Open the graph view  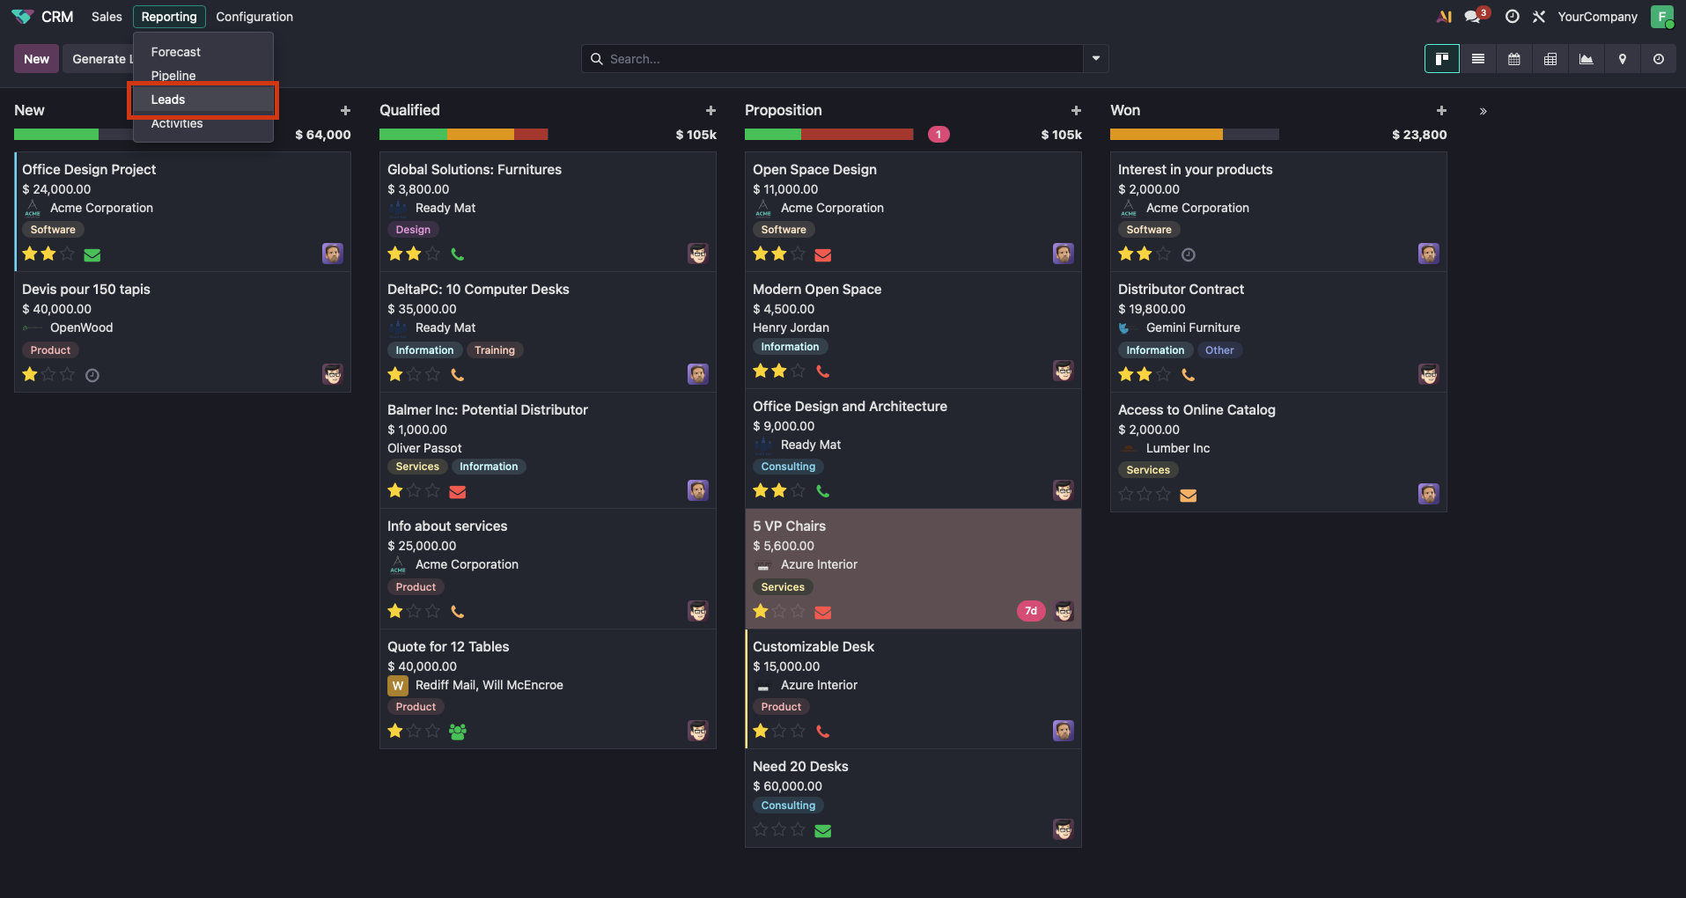pos(1587,59)
